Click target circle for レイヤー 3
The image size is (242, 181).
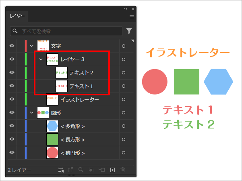point(124,59)
